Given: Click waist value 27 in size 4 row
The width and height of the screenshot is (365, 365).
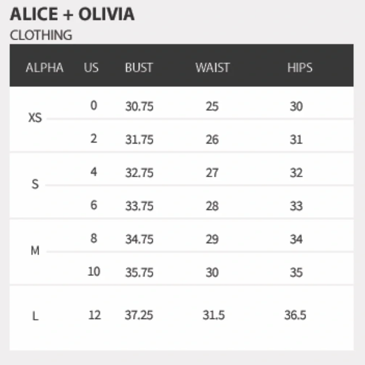Looking at the screenshot, I should pos(212,173).
